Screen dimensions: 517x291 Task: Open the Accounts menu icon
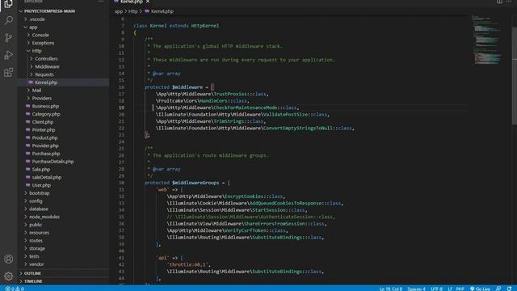coord(9,259)
